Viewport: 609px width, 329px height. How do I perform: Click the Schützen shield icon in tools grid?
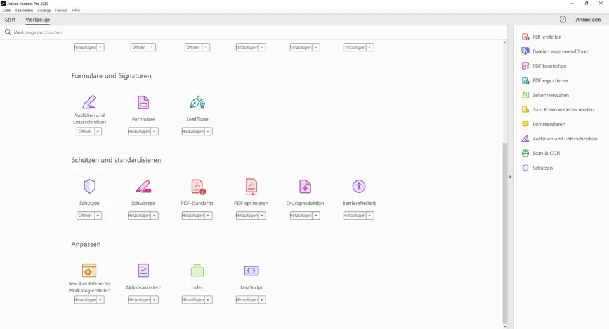pos(89,187)
